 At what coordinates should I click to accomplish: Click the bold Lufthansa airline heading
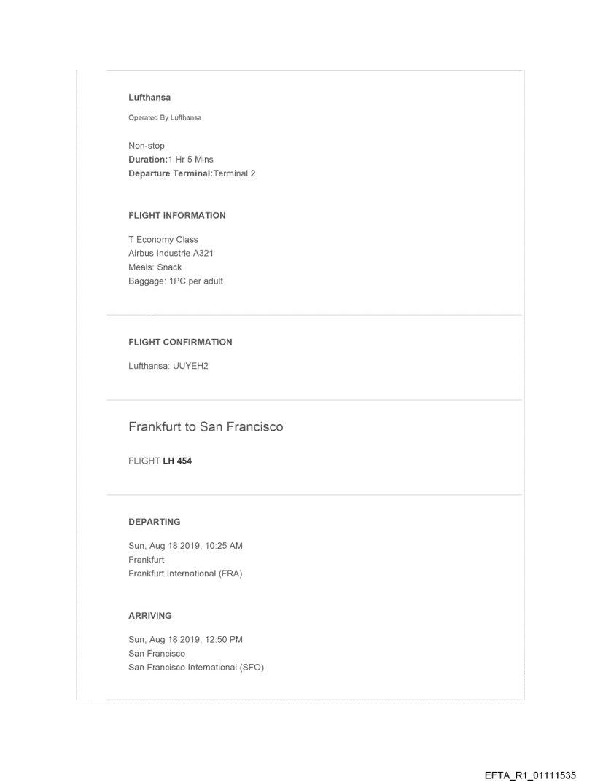point(149,97)
